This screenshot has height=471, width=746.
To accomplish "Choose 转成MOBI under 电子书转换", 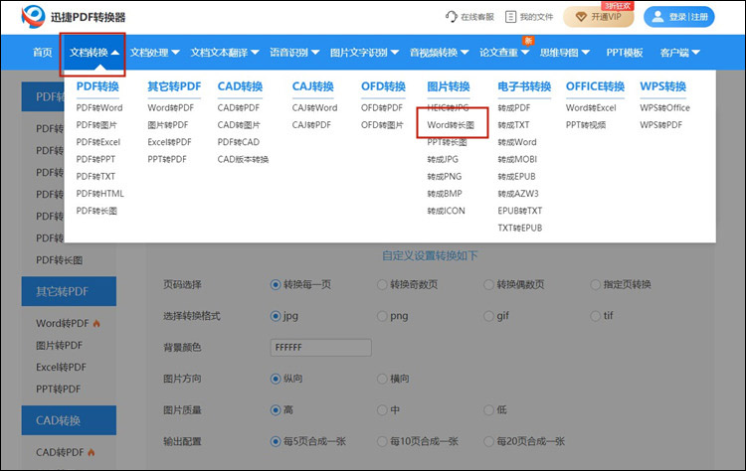I will pyautogui.click(x=517, y=159).
